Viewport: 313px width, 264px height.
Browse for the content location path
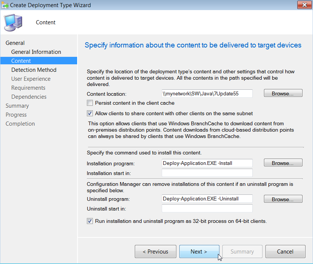283,93
